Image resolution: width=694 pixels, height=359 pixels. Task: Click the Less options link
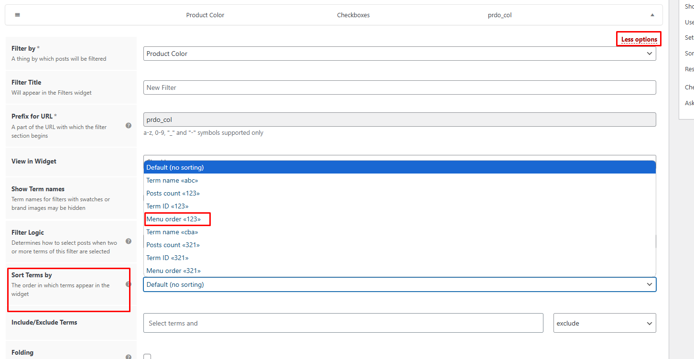(639, 39)
